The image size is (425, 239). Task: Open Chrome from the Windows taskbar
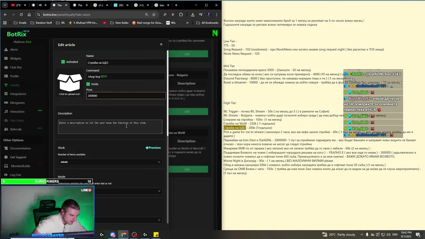[x=124, y=235]
